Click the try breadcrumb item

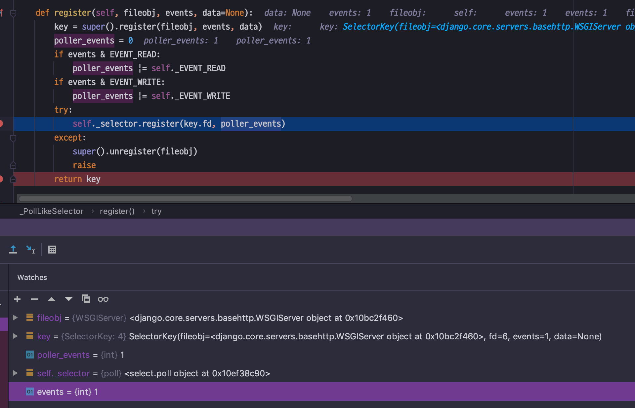point(156,211)
